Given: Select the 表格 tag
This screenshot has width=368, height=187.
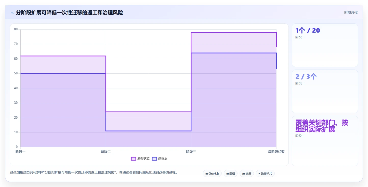Looking at the screenshot, I should (231, 173).
